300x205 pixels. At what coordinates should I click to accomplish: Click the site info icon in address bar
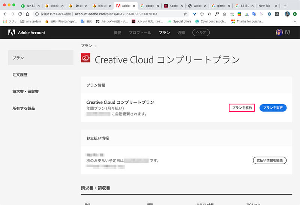pos(37,14)
